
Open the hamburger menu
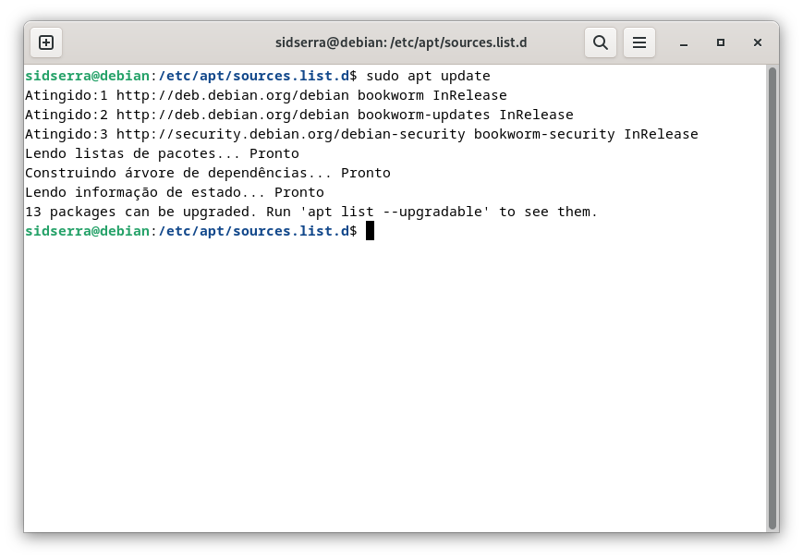coord(639,43)
